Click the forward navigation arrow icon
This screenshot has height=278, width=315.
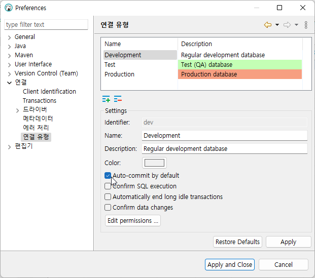coord(287,25)
